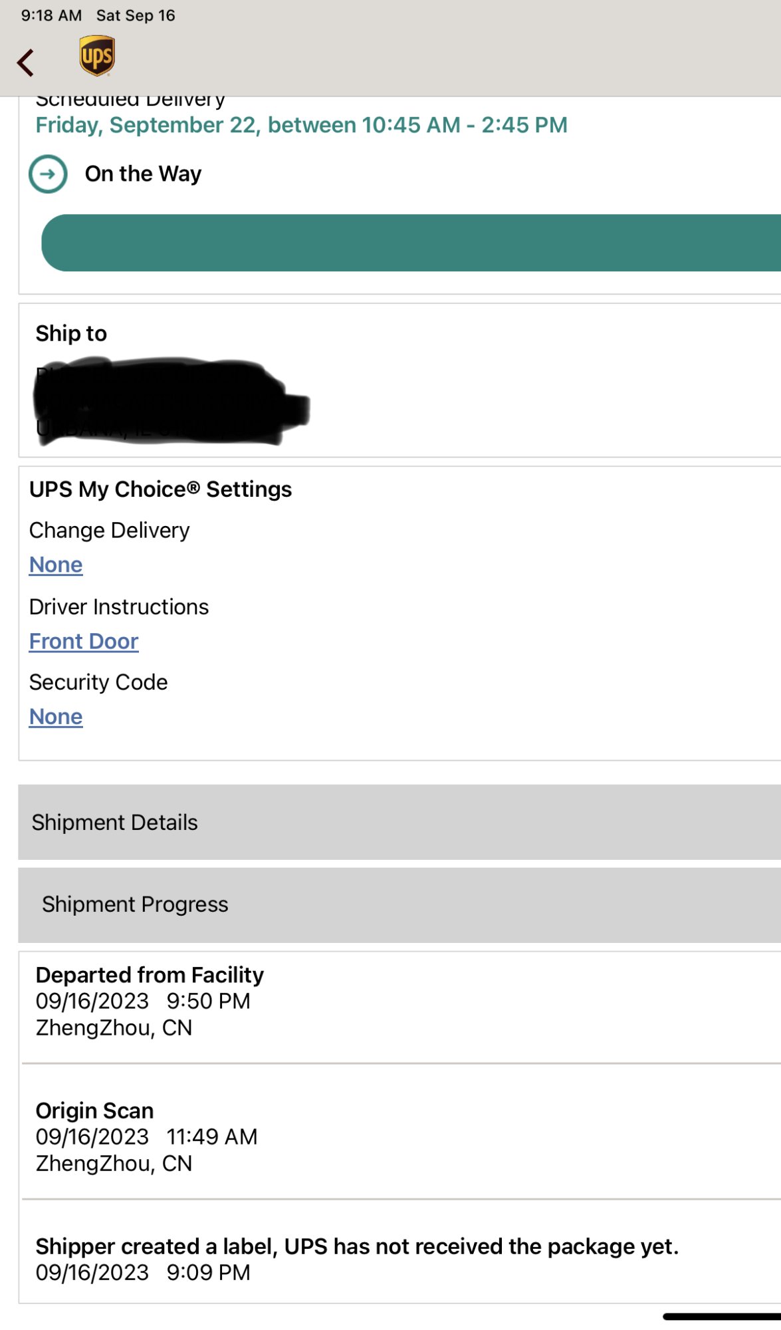Collapse the Shipment Progress section
This screenshot has width=781, height=1330.
[x=399, y=904]
